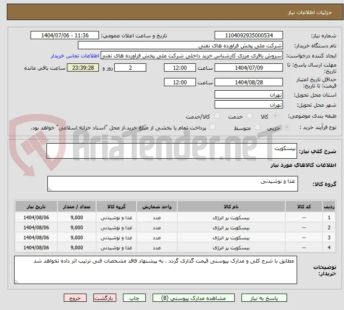Click the تاریخ نیاز column header
Image resolution: width=344 pixels, height=310 pixels.
[36, 207]
